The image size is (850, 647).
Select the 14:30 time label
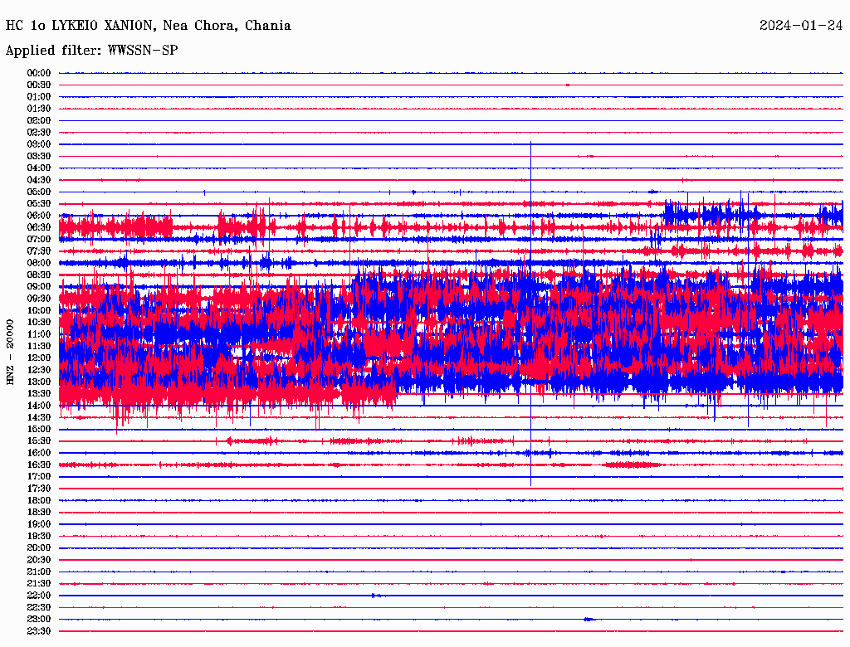point(39,418)
